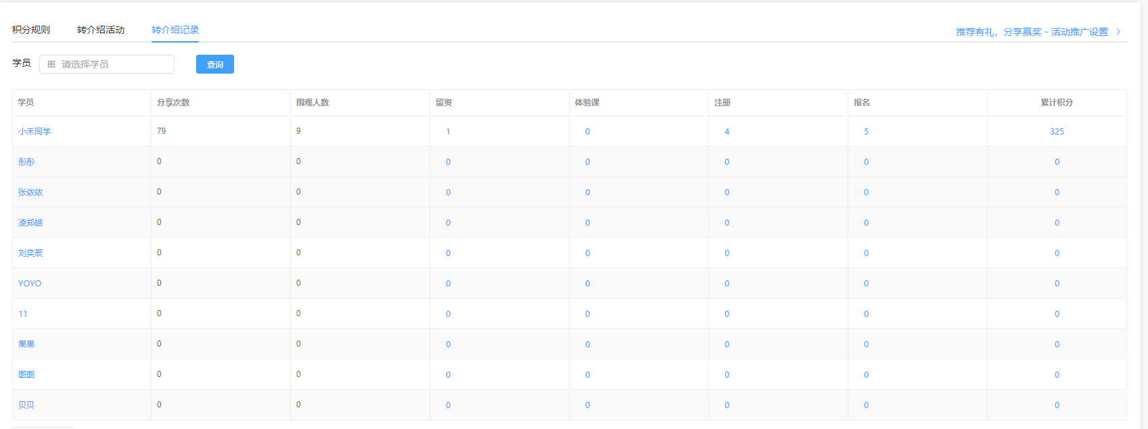This screenshot has width=1148, height=429.
Task: View 小禾同学's 325 accumulated points
Action: coord(1057,132)
